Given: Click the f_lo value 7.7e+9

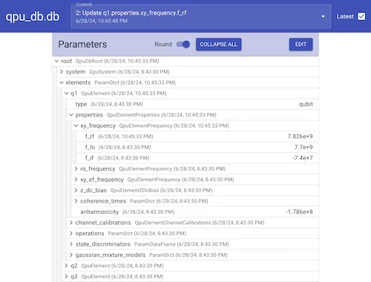Looking at the screenshot, I should [303, 147].
